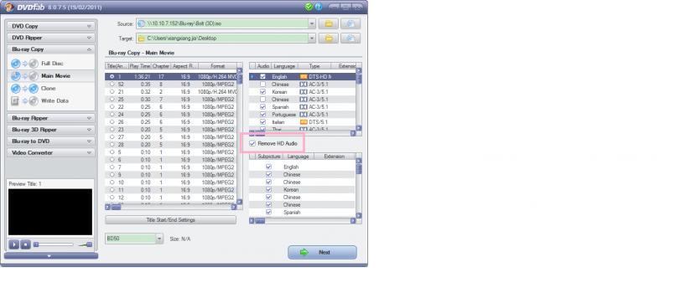Open help question mark icon
Screen dimensions: 696x303
click(x=319, y=7)
